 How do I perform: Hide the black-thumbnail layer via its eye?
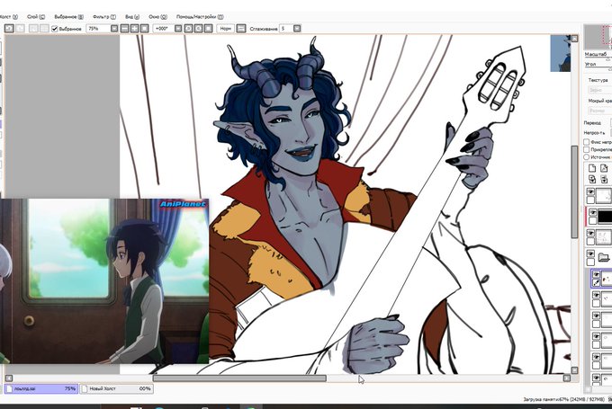pos(593,213)
